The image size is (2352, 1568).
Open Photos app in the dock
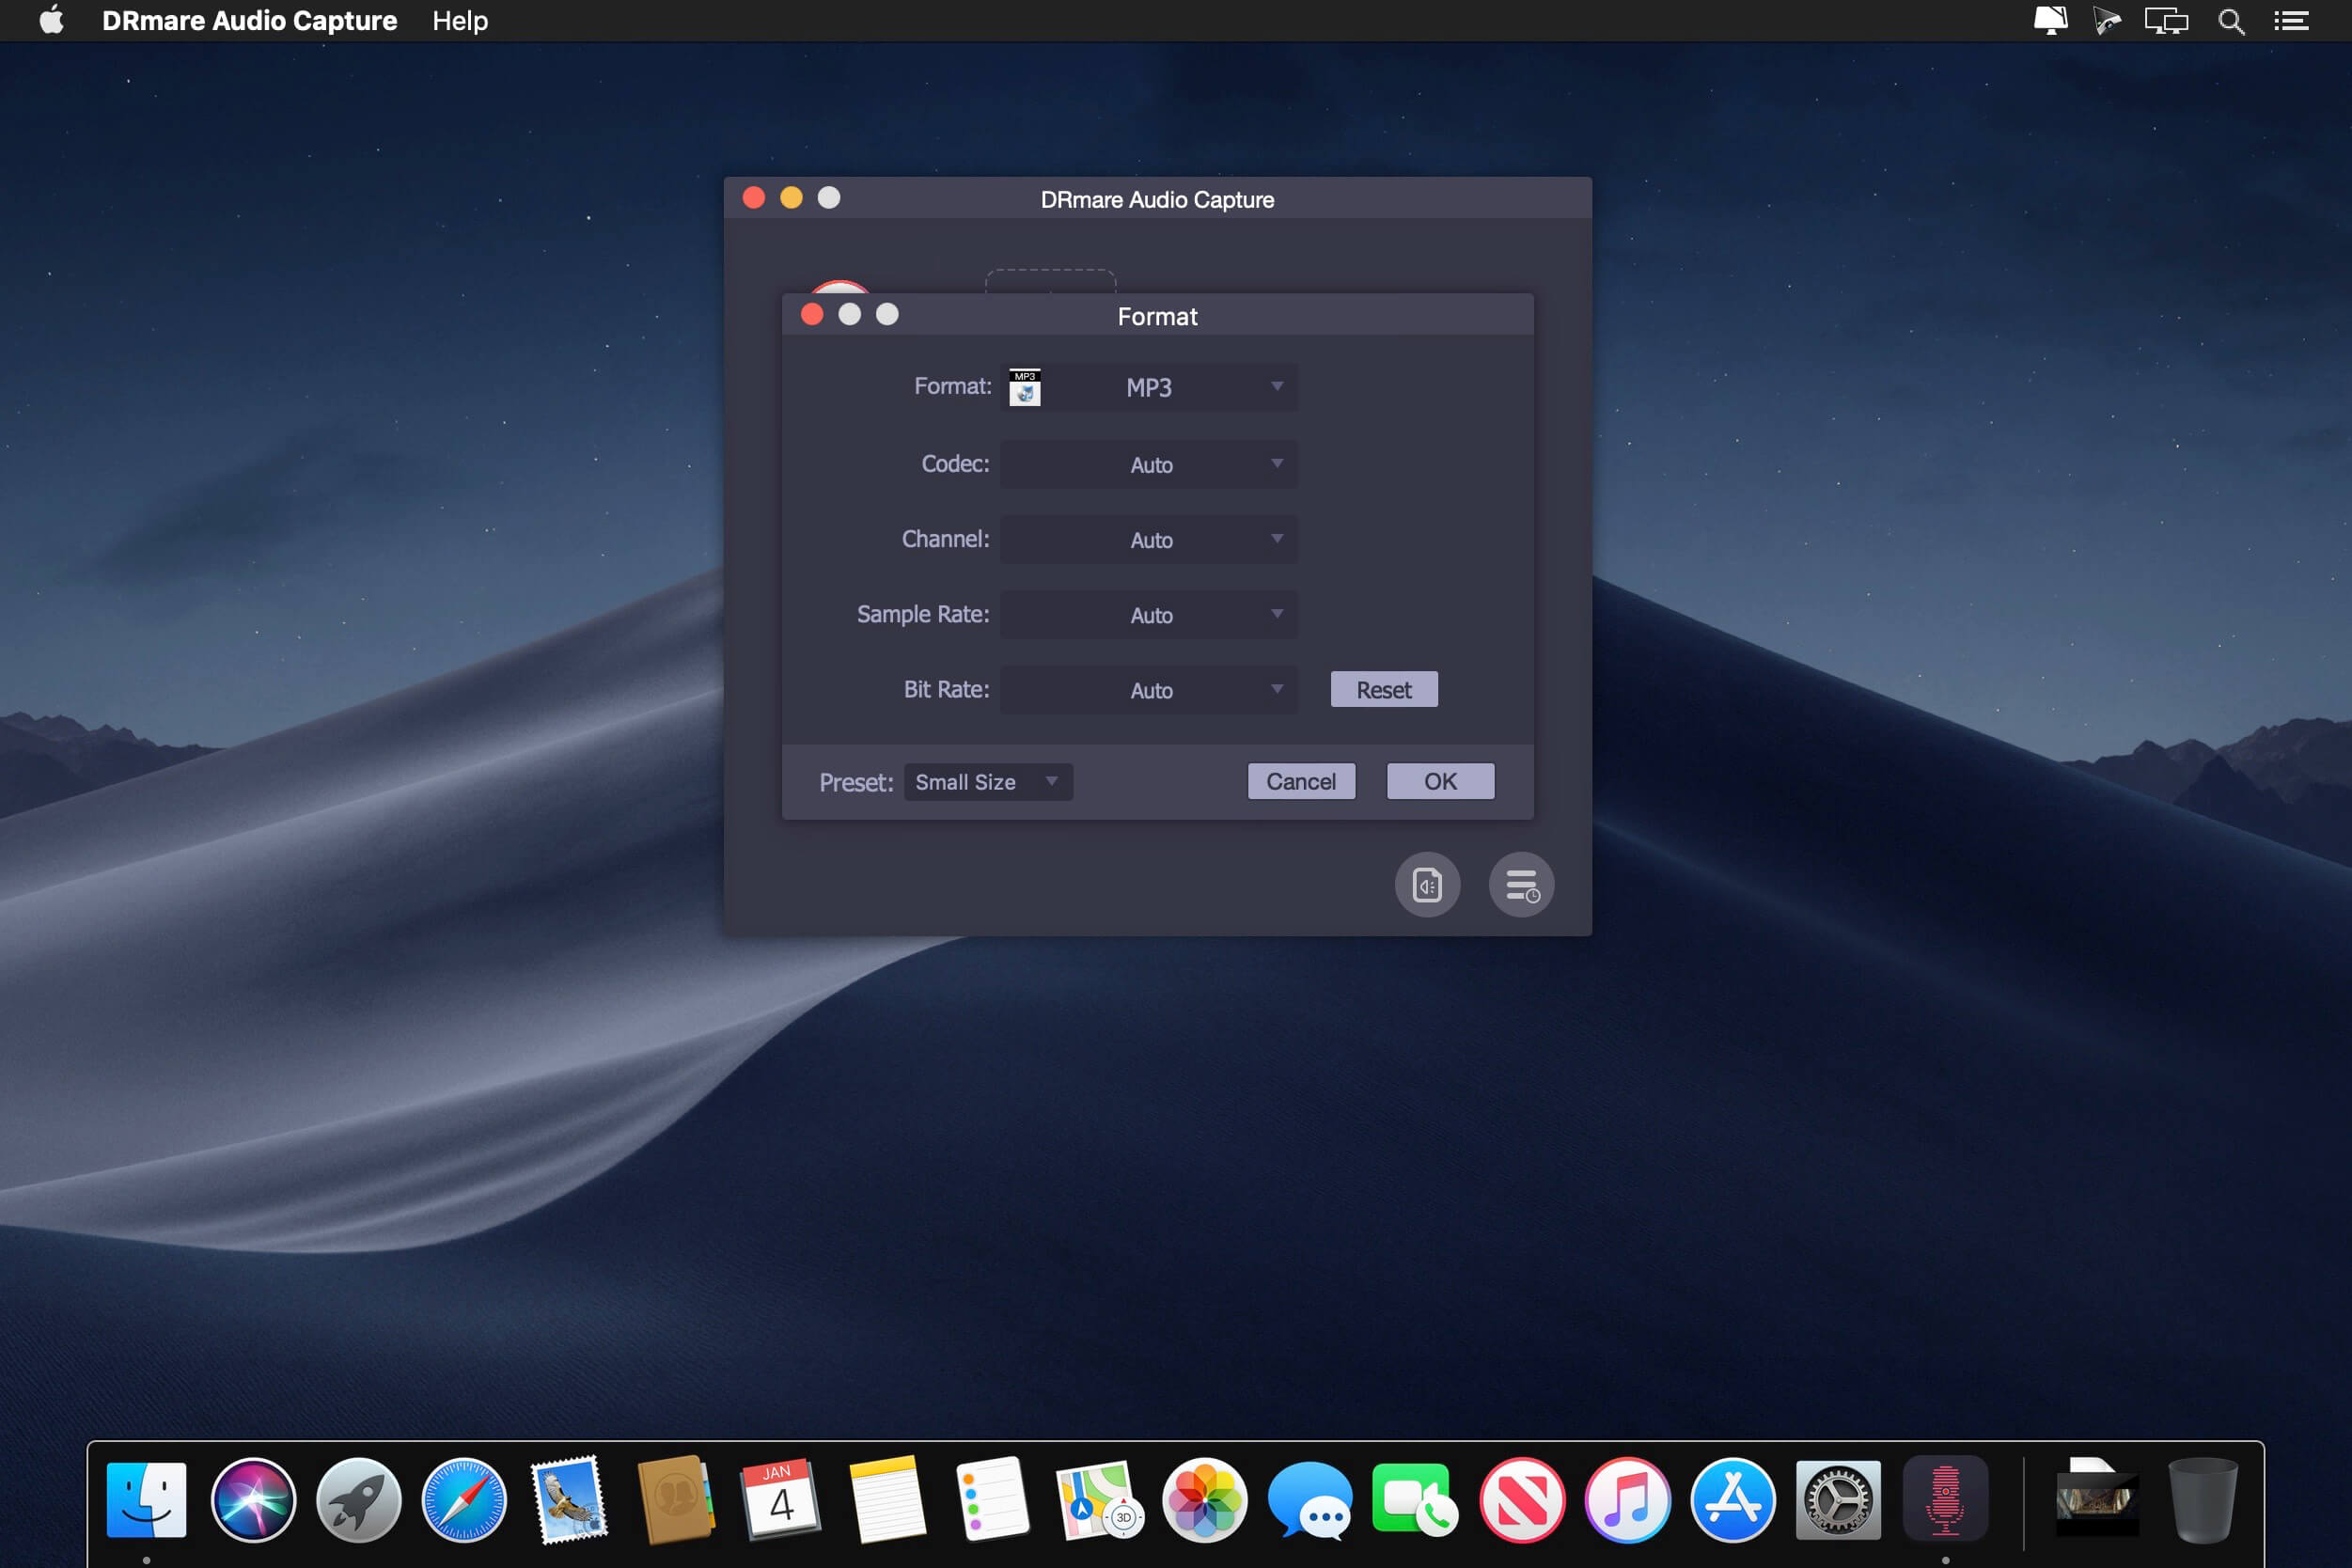pyautogui.click(x=1204, y=1499)
